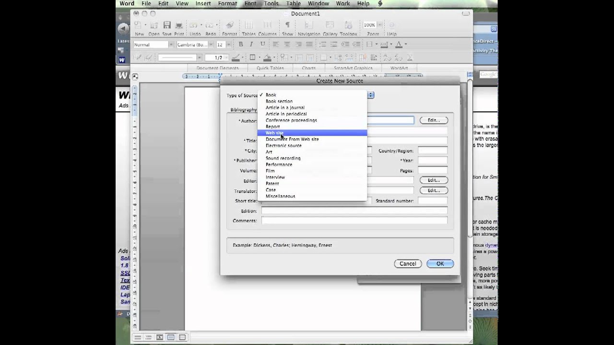Image resolution: width=614 pixels, height=345 pixels.
Task: Switch to Print Layout view button at bottom
Action: 171,337
